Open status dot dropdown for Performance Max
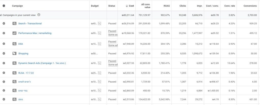The image size is (260, 105). (4, 33)
